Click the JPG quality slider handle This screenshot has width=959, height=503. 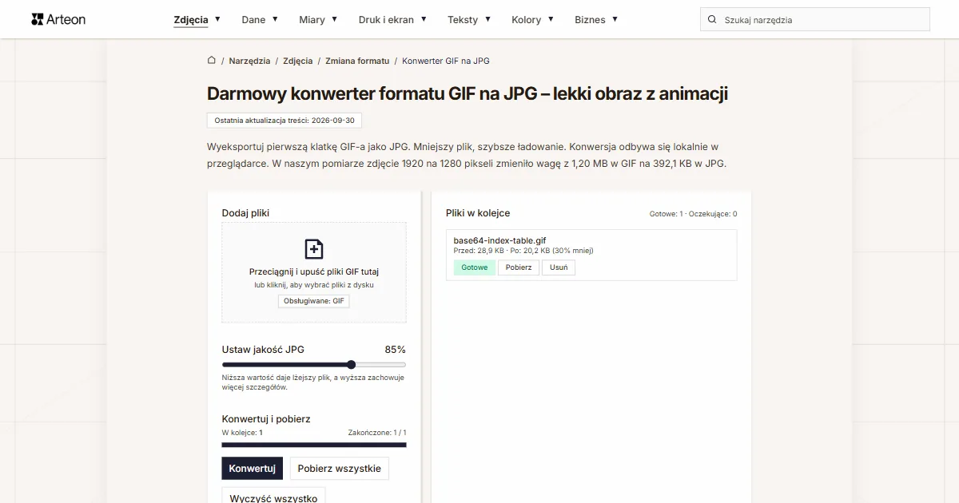pos(351,365)
